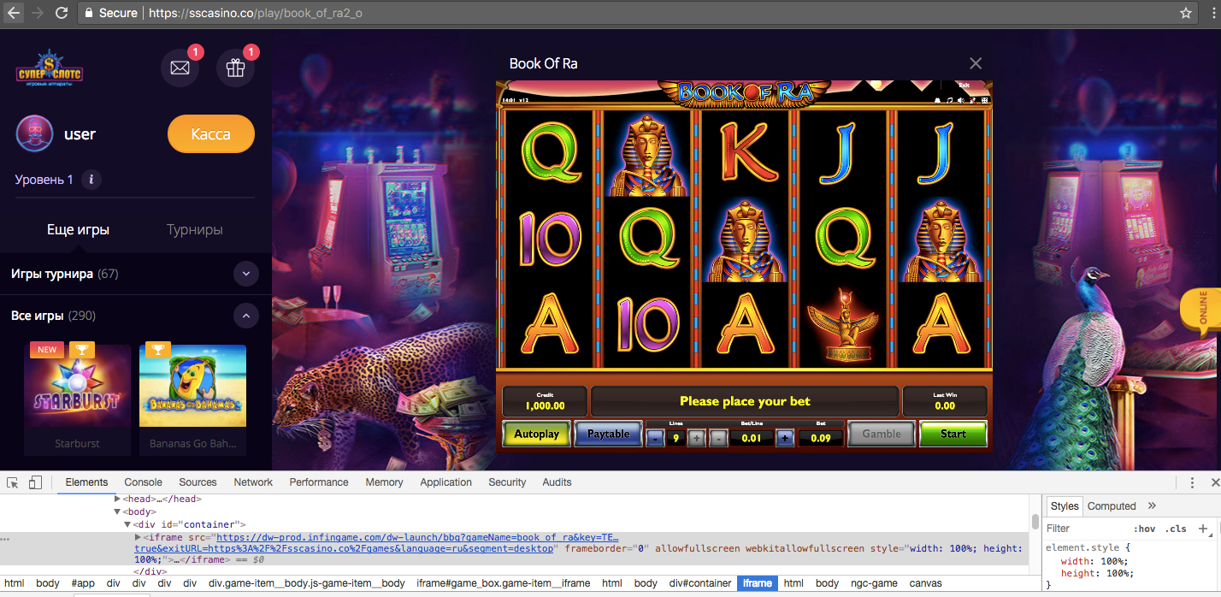Open the Performance tab in DevTools
The width and height of the screenshot is (1221, 597).
tap(319, 482)
